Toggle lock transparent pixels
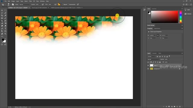 point(151,62)
